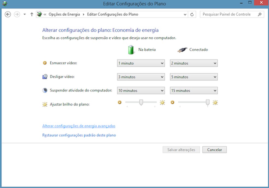Click the search magnifier icon
This screenshot has height=188, width=269.
tap(259, 14)
